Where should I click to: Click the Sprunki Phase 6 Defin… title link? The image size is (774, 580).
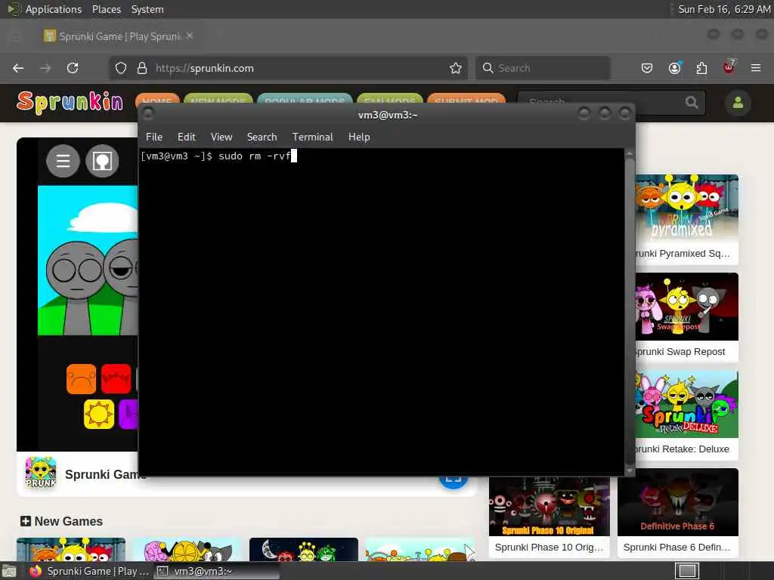[x=676, y=548]
